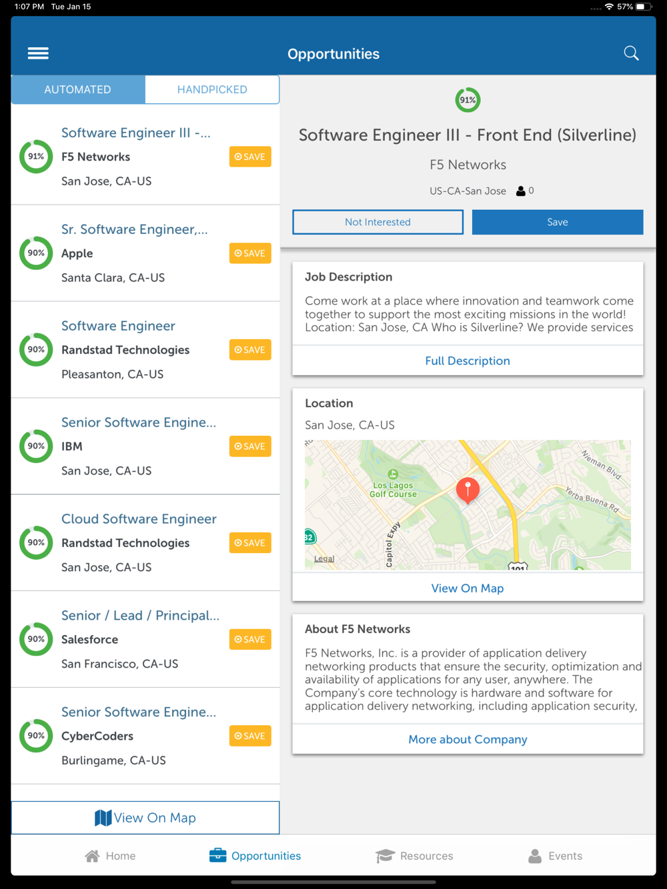Save the CyberCoders job listing

[250, 736]
